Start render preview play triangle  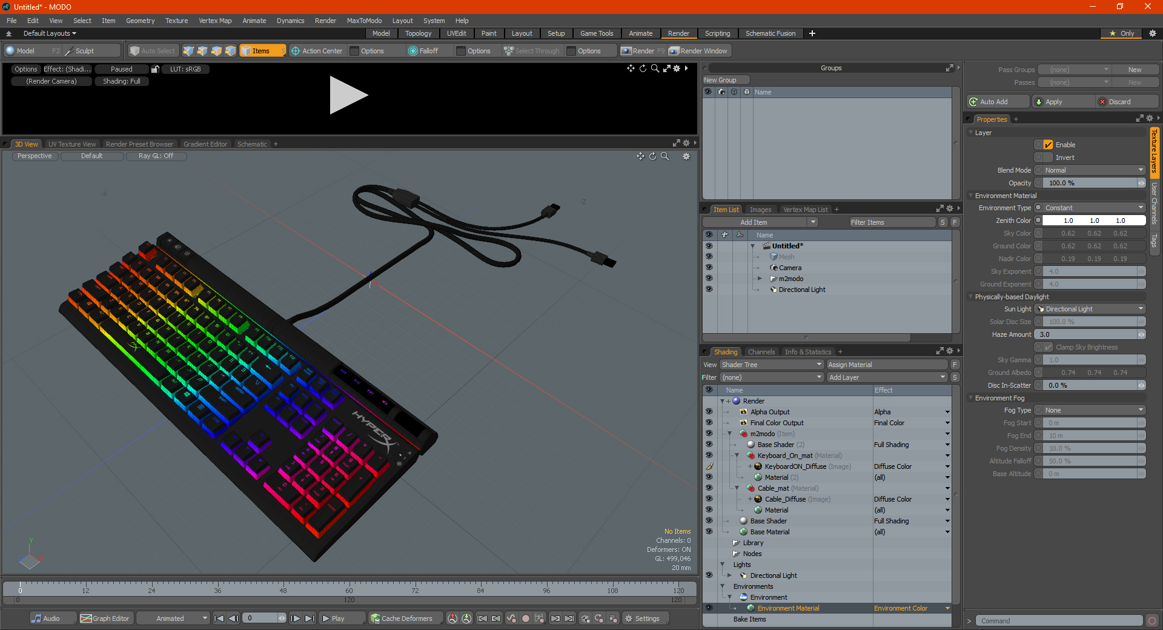pos(348,95)
